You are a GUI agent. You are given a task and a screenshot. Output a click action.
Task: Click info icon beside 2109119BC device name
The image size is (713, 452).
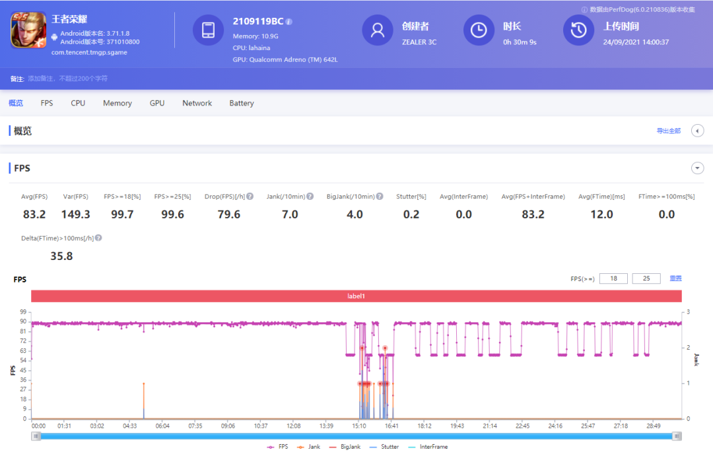[289, 22]
